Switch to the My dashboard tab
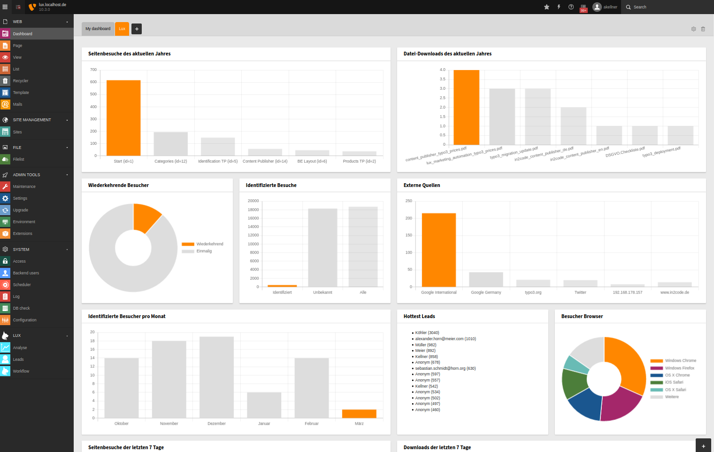714x452 pixels. pos(98,29)
